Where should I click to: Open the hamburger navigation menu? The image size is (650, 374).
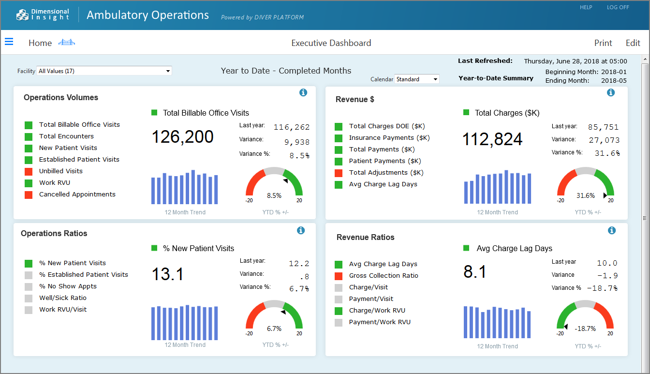point(9,42)
